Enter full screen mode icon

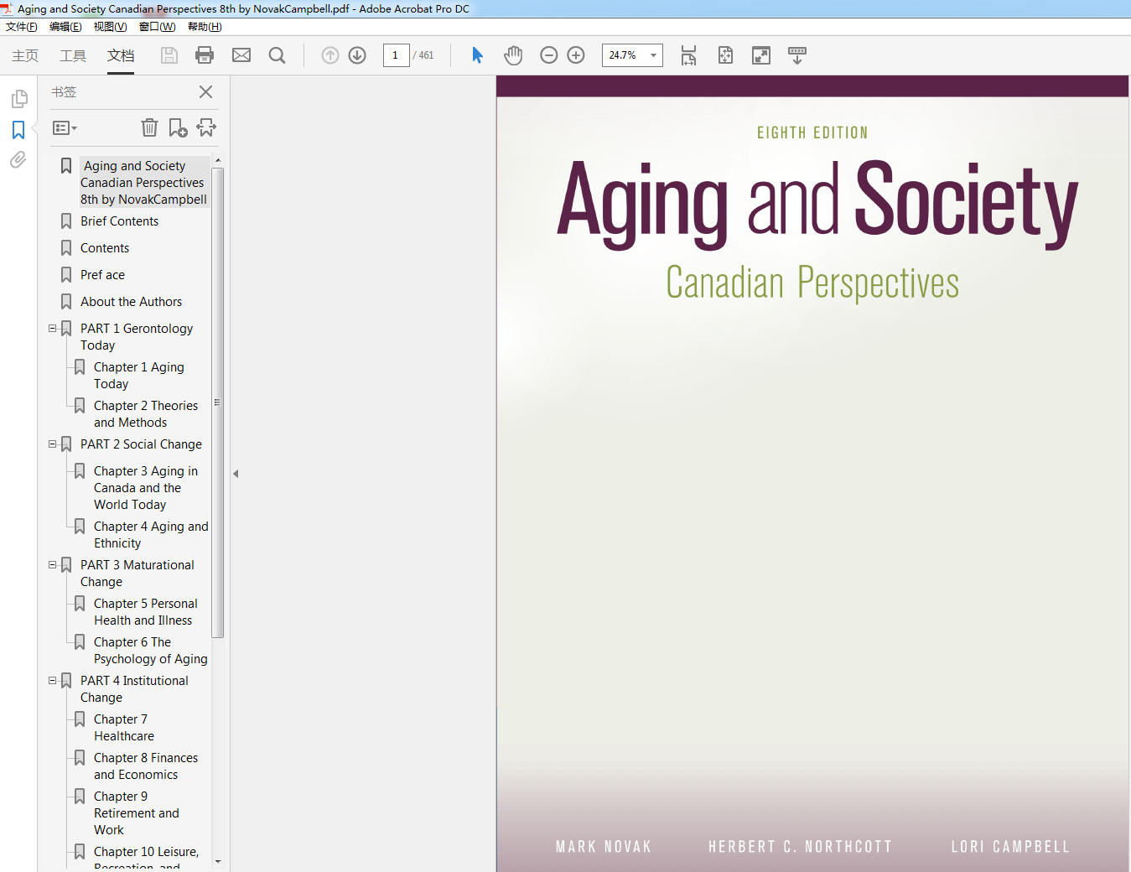[x=761, y=55]
